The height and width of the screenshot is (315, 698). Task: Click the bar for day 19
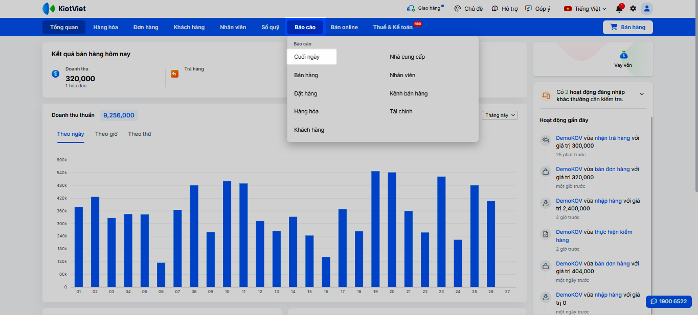(375, 229)
